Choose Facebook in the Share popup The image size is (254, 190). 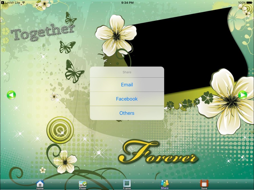click(x=127, y=99)
